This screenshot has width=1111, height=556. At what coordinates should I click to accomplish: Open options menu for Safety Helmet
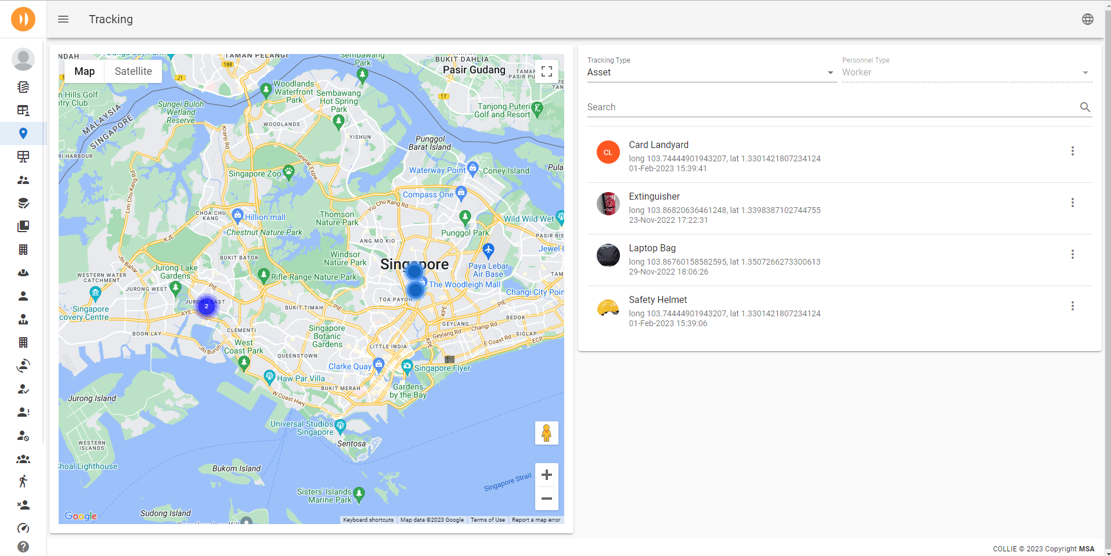1073,306
